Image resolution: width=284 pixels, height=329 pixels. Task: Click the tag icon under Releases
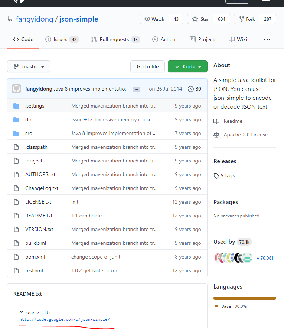pos(216,176)
